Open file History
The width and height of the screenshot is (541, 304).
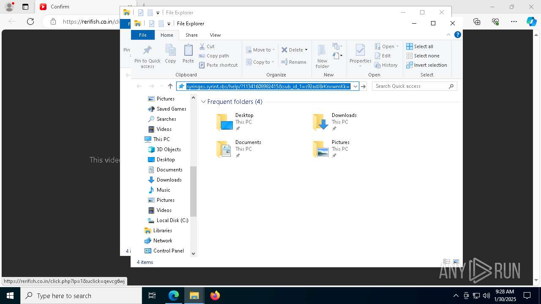(x=386, y=65)
